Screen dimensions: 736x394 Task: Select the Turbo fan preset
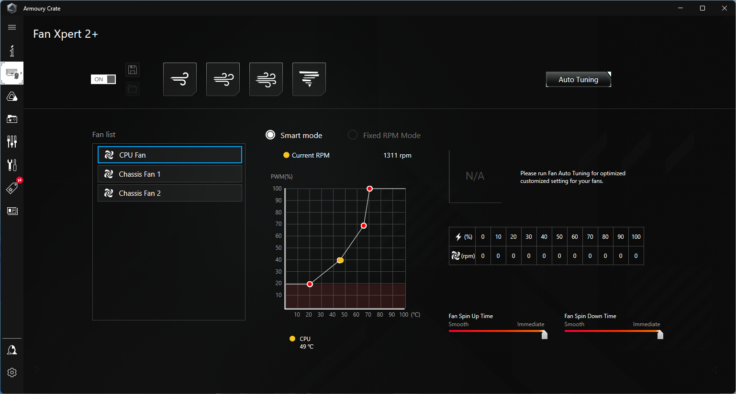click(266, 79)
